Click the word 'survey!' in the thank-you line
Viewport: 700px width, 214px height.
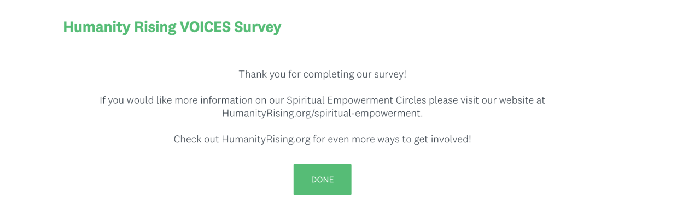[x=389, y=74]
